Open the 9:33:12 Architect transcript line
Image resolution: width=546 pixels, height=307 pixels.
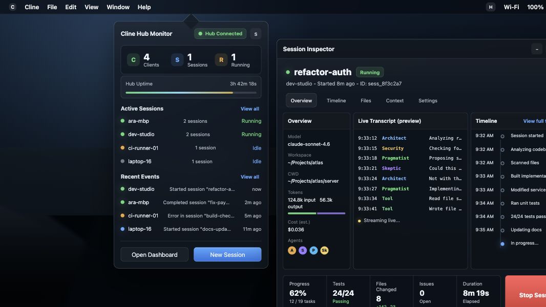pos(410,138)
